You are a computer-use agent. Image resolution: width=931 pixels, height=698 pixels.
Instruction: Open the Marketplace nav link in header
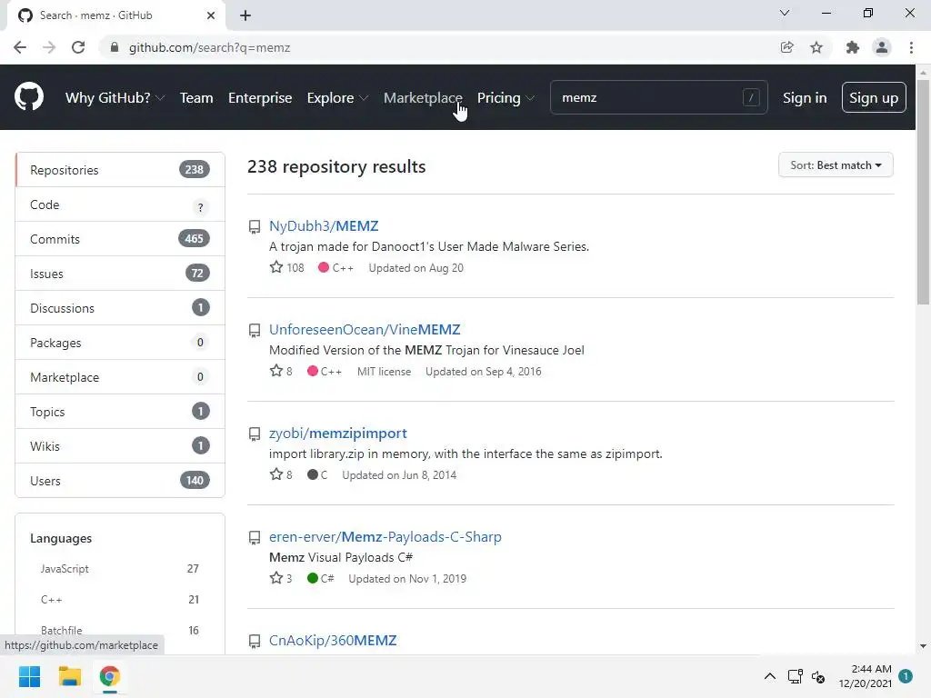(423, 98)
